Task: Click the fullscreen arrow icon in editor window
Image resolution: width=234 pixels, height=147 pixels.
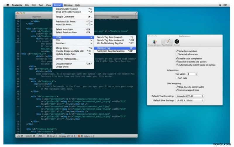Action: 136,13
